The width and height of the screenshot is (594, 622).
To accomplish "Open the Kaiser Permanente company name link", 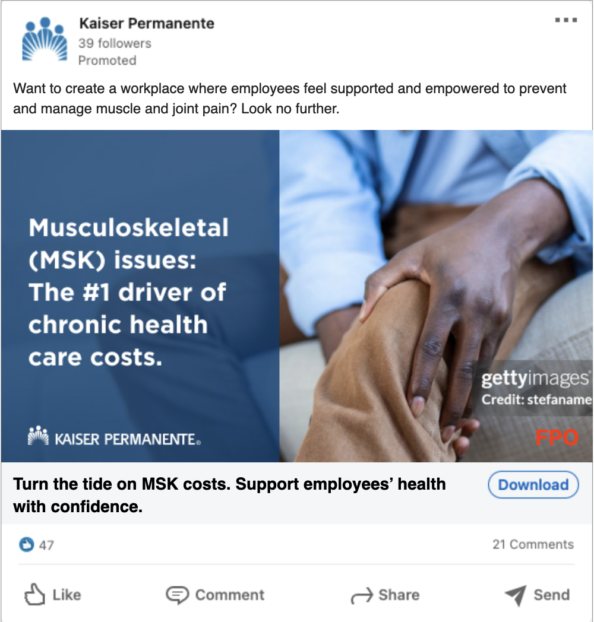I will 147,23.
